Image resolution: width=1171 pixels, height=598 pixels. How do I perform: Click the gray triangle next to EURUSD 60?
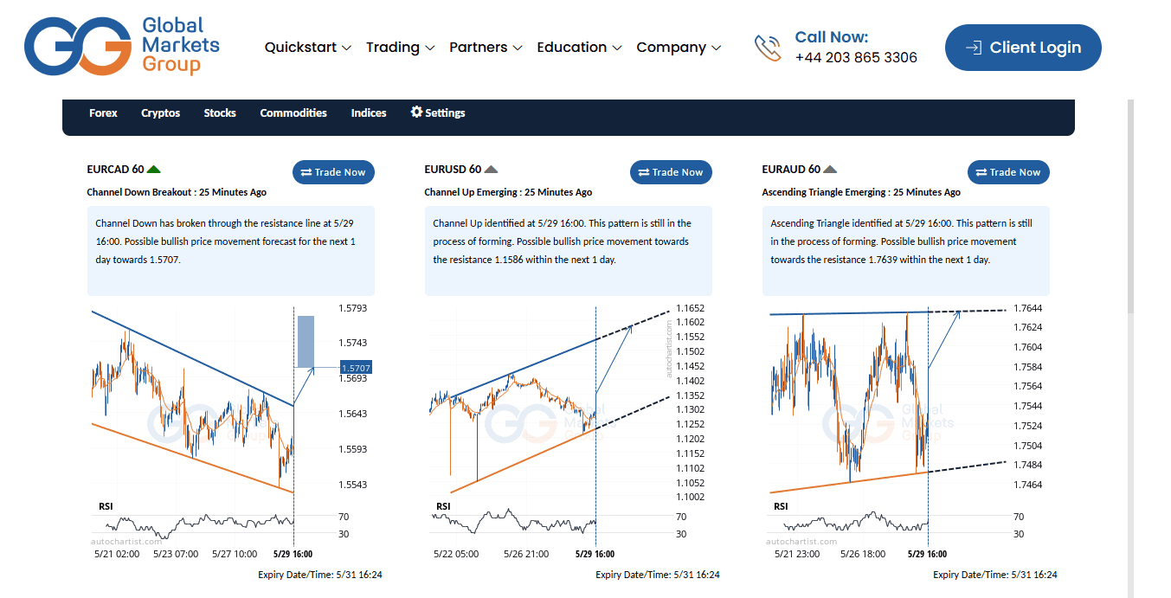point(491,170)
